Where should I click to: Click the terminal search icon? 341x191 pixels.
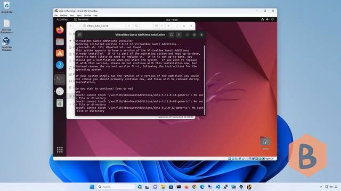pos(172,34)
